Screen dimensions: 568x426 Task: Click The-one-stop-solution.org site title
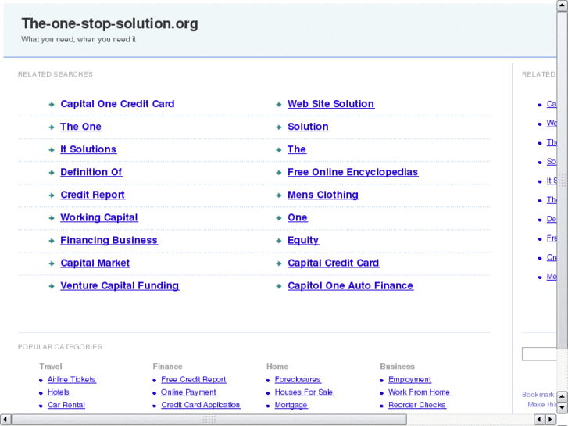click(109, 23)
